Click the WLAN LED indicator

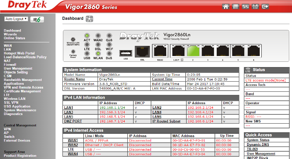[x=98, y=54]
